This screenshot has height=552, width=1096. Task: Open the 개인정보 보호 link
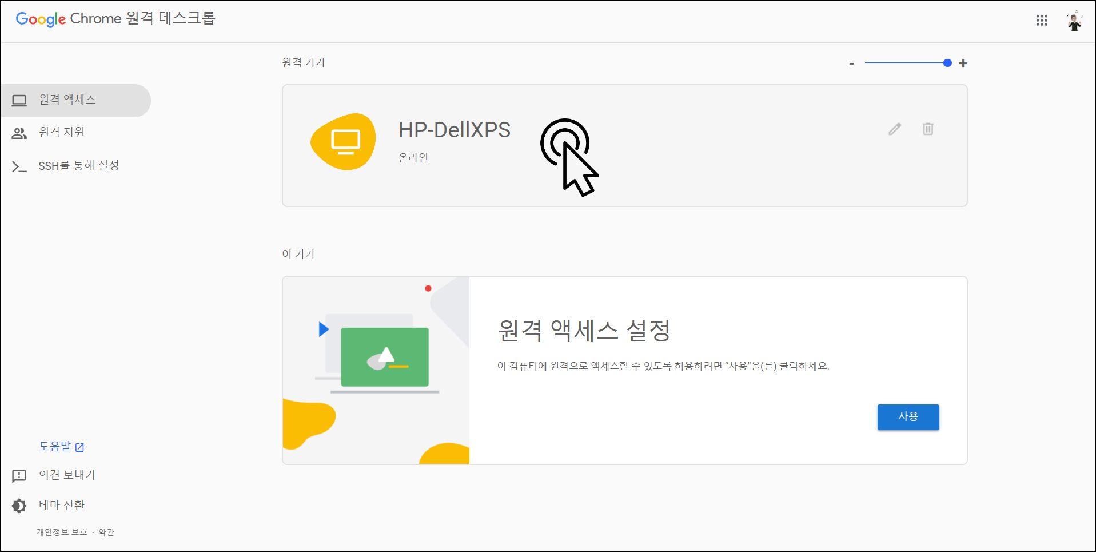(x=62, y=532)
